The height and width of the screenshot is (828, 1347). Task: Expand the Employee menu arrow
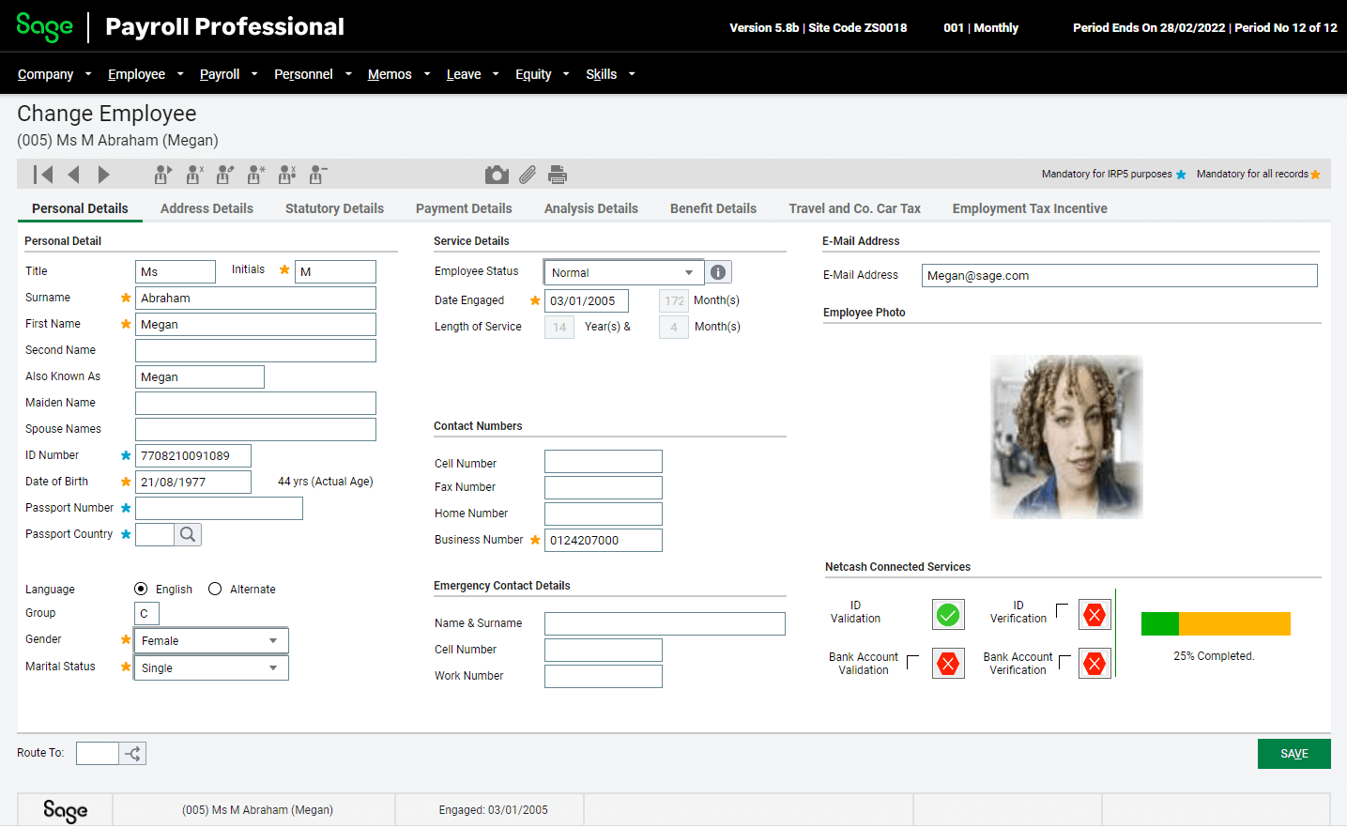tap(180, 74)
